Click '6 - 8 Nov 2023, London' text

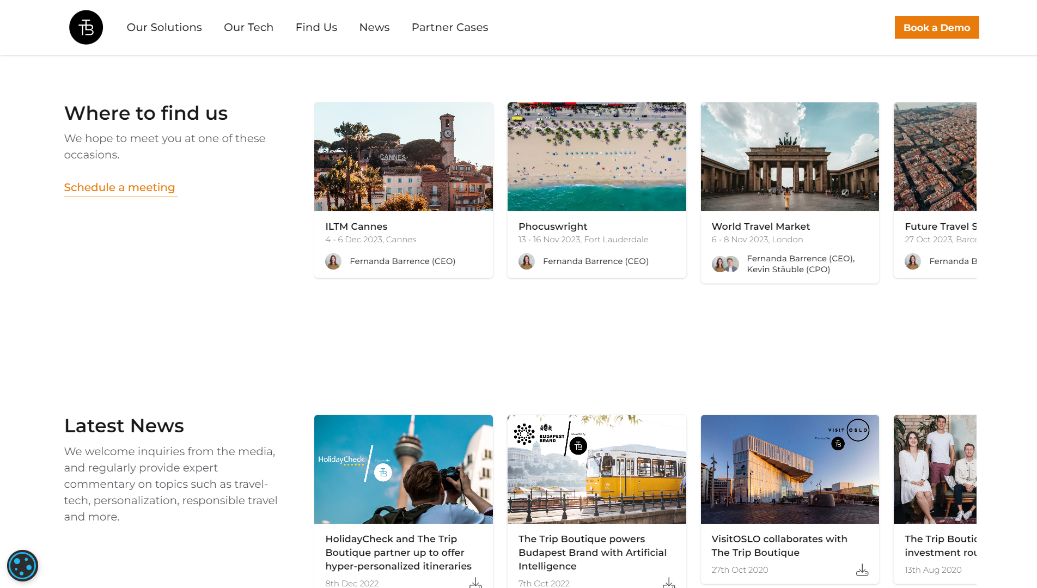click(x=757, y=240)
